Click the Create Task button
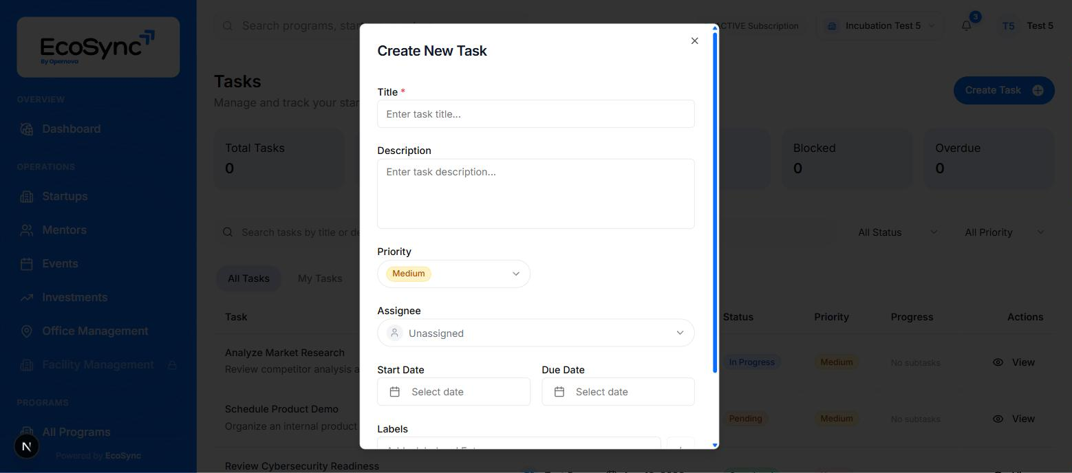The image size is (1072, 473). point(1004,91)
